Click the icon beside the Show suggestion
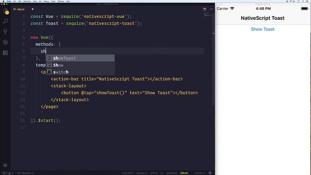 tap(49, 65)
